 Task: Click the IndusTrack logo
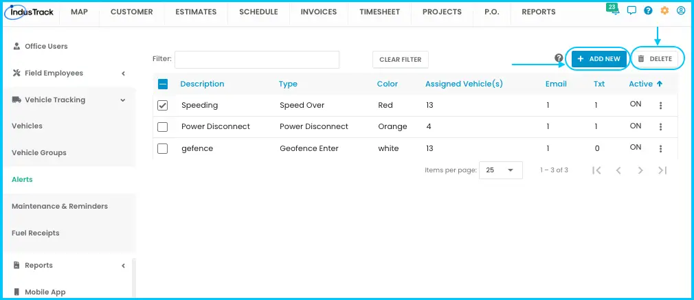(x=30, y=12)
